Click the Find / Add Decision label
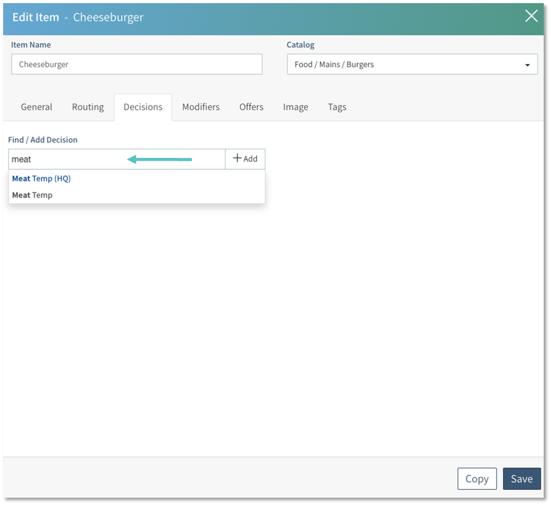 43,140
